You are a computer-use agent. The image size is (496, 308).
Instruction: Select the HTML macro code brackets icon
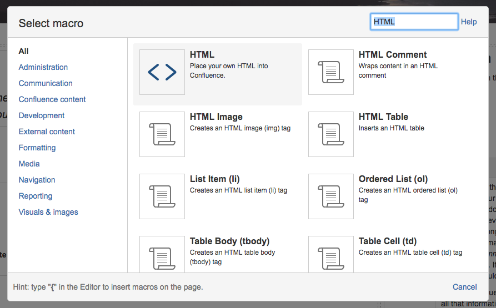pyautogui.click(x=162, y=72)
